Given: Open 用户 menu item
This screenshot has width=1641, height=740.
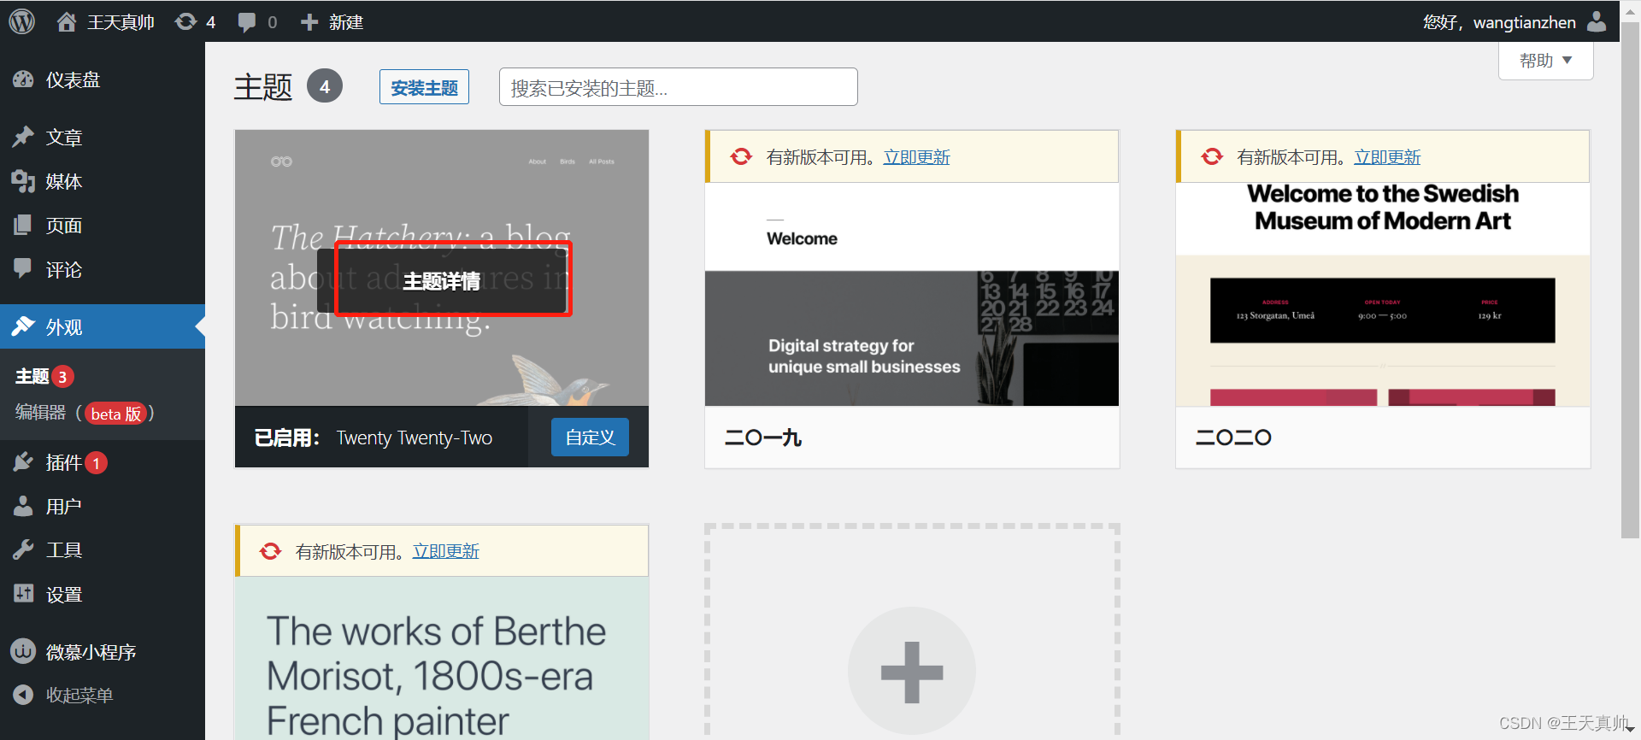Looking at the screenshot, I should (x=103, y=506).
